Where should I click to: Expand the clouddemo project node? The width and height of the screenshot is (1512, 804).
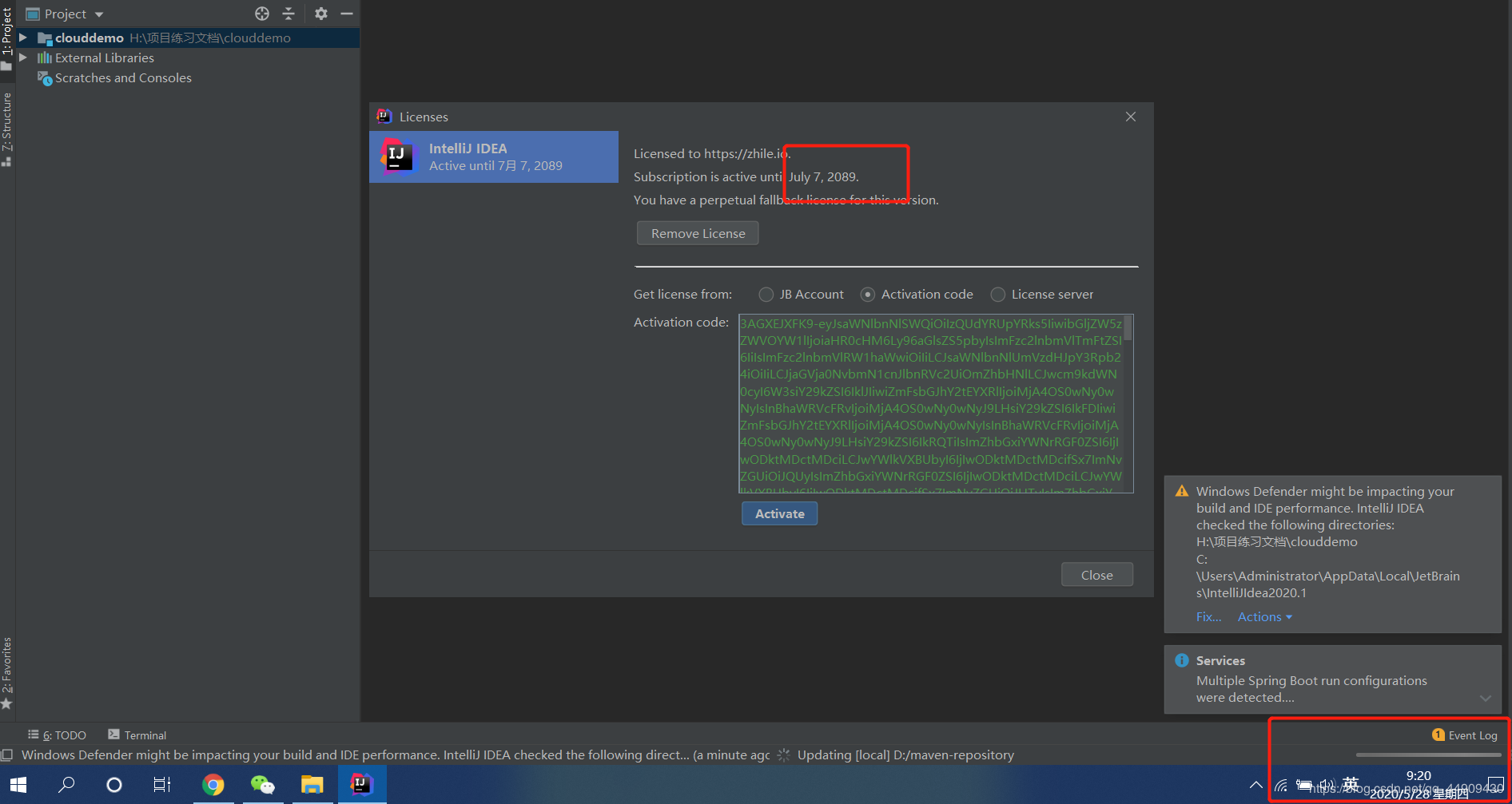pyautogui.click(x=23, y=38)
